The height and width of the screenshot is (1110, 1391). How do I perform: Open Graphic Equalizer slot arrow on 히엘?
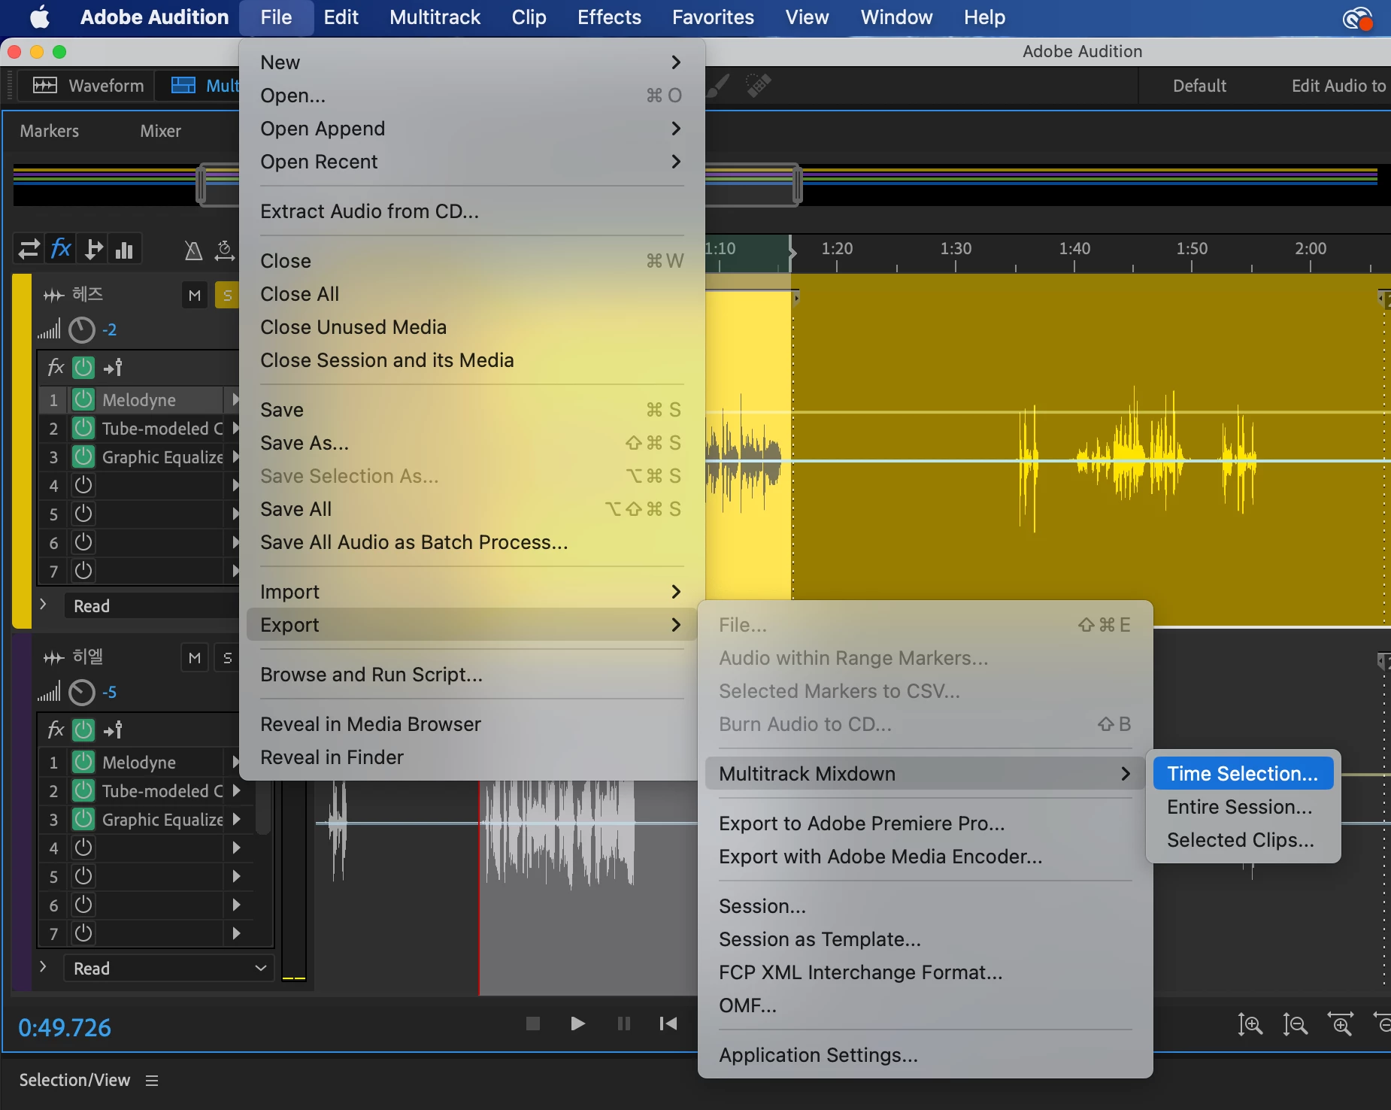click(x=237, y=819)
